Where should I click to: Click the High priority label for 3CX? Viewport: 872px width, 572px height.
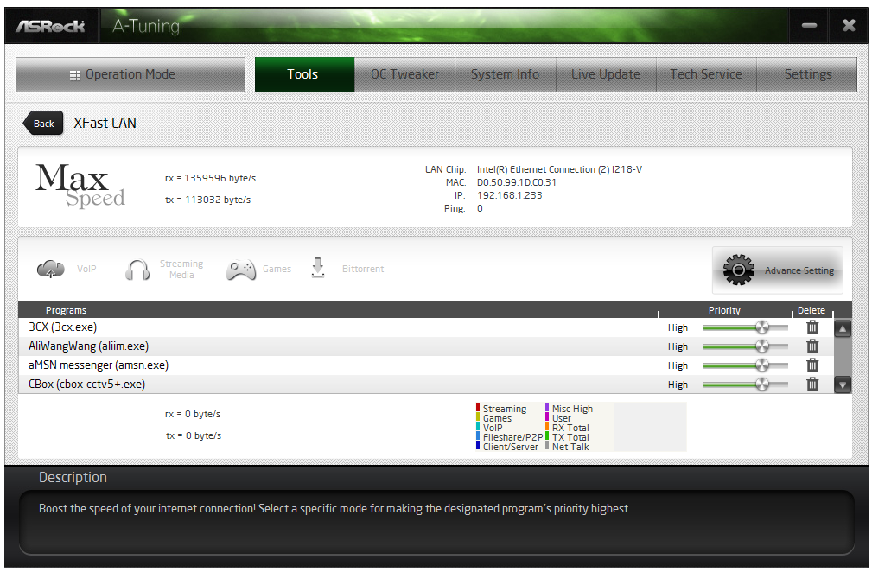tap(678, 328)
